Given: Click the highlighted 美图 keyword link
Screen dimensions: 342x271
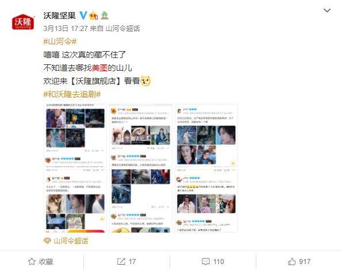Looking at the screenshot, I should click(x=99, y=68).
